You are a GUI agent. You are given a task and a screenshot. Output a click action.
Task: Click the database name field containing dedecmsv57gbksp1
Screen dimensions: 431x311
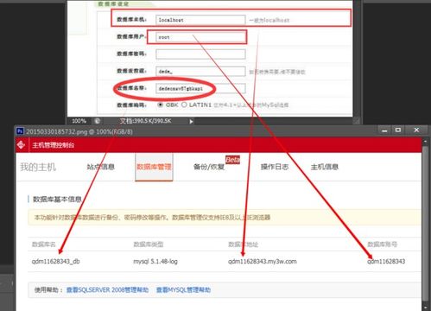(x=200, y=88)
